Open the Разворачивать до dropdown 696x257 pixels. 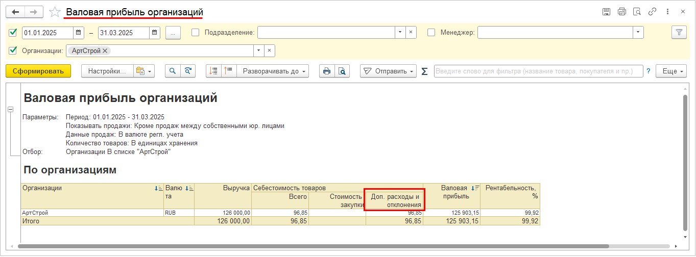coord(275,71)
